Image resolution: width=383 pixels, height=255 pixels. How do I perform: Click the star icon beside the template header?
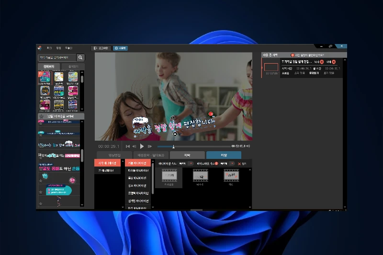pyautogui.click(x=41, y=116)
